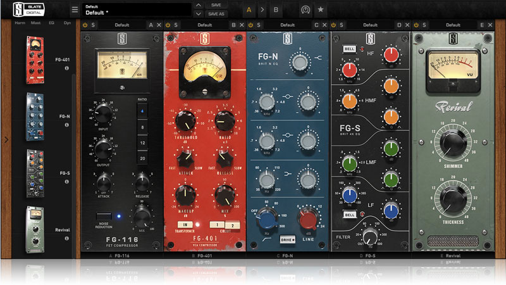Click the round dial icon beside the star

click(305, 10)
